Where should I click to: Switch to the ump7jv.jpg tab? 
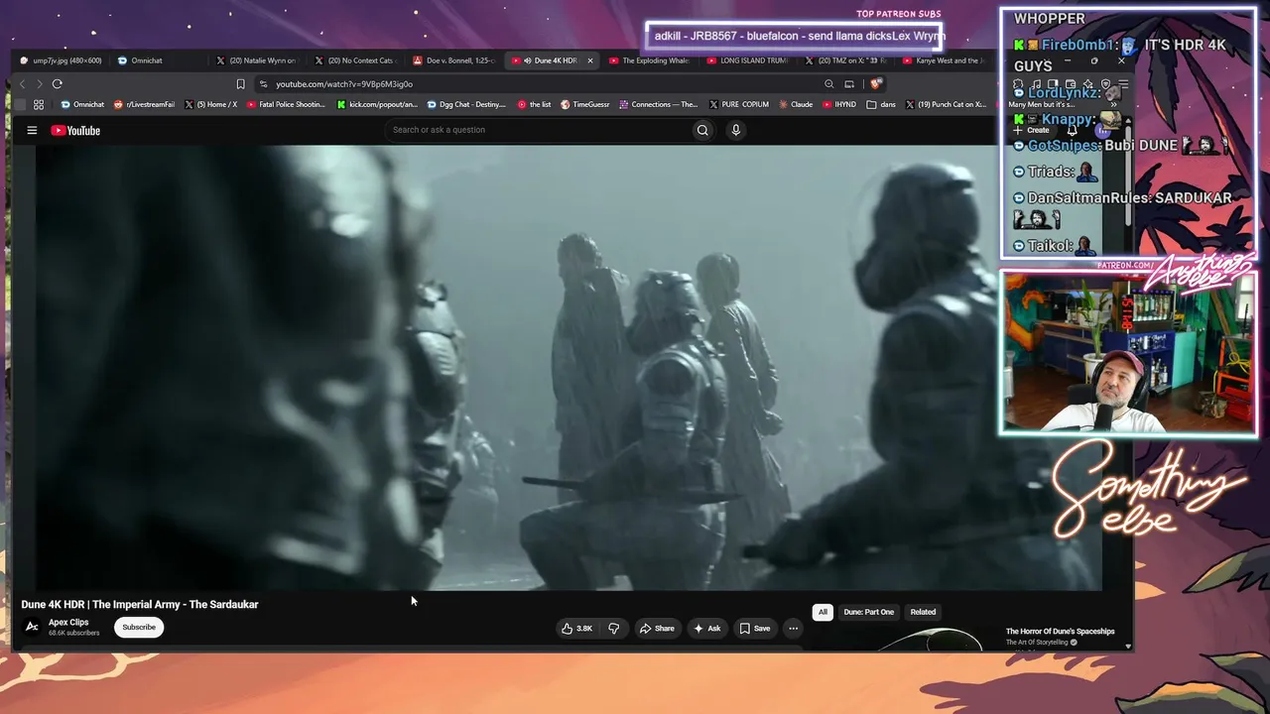click(x=62, y=60)
